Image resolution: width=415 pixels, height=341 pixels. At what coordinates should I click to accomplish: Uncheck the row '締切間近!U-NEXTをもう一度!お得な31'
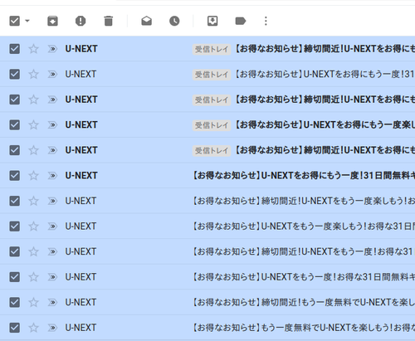(14, 251)
